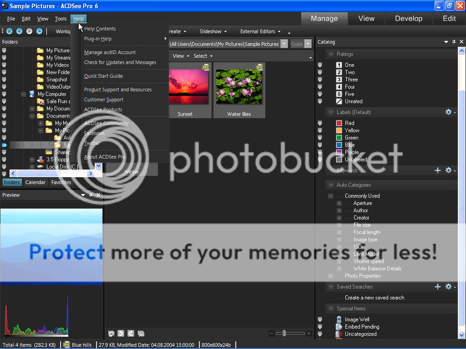Toggle Easy-Select indicator for My Videos folder
The height and width of the screenshot is (349, 466).
tap(4, 65)
